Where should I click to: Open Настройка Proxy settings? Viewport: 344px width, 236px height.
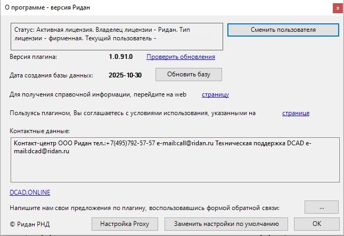125,223
